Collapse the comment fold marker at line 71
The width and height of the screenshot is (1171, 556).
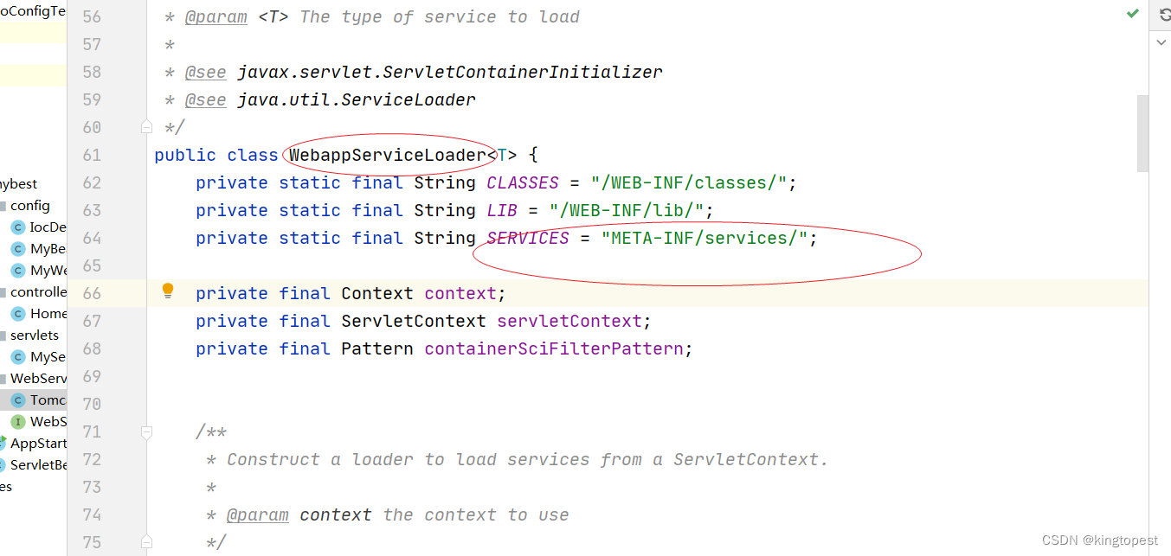pyautogui.click(x=146, y=431)
